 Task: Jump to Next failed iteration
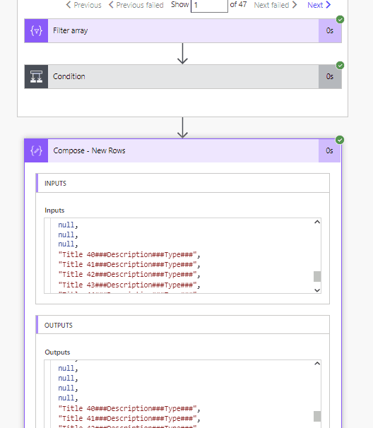276,5
